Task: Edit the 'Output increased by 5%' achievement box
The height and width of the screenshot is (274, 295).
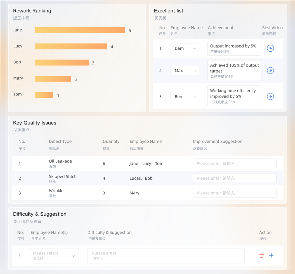Action: [x=234, y=48]
